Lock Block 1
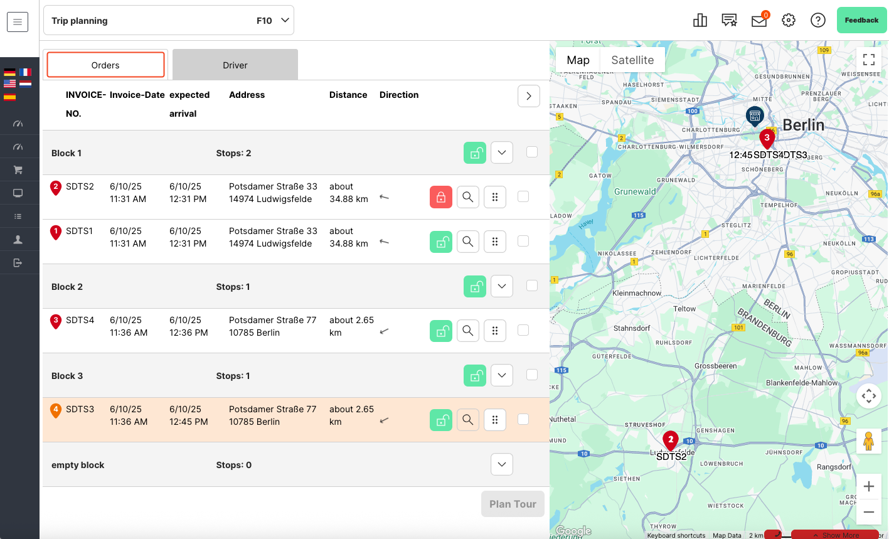The image size is (889, 539). [x=475, y=152]
